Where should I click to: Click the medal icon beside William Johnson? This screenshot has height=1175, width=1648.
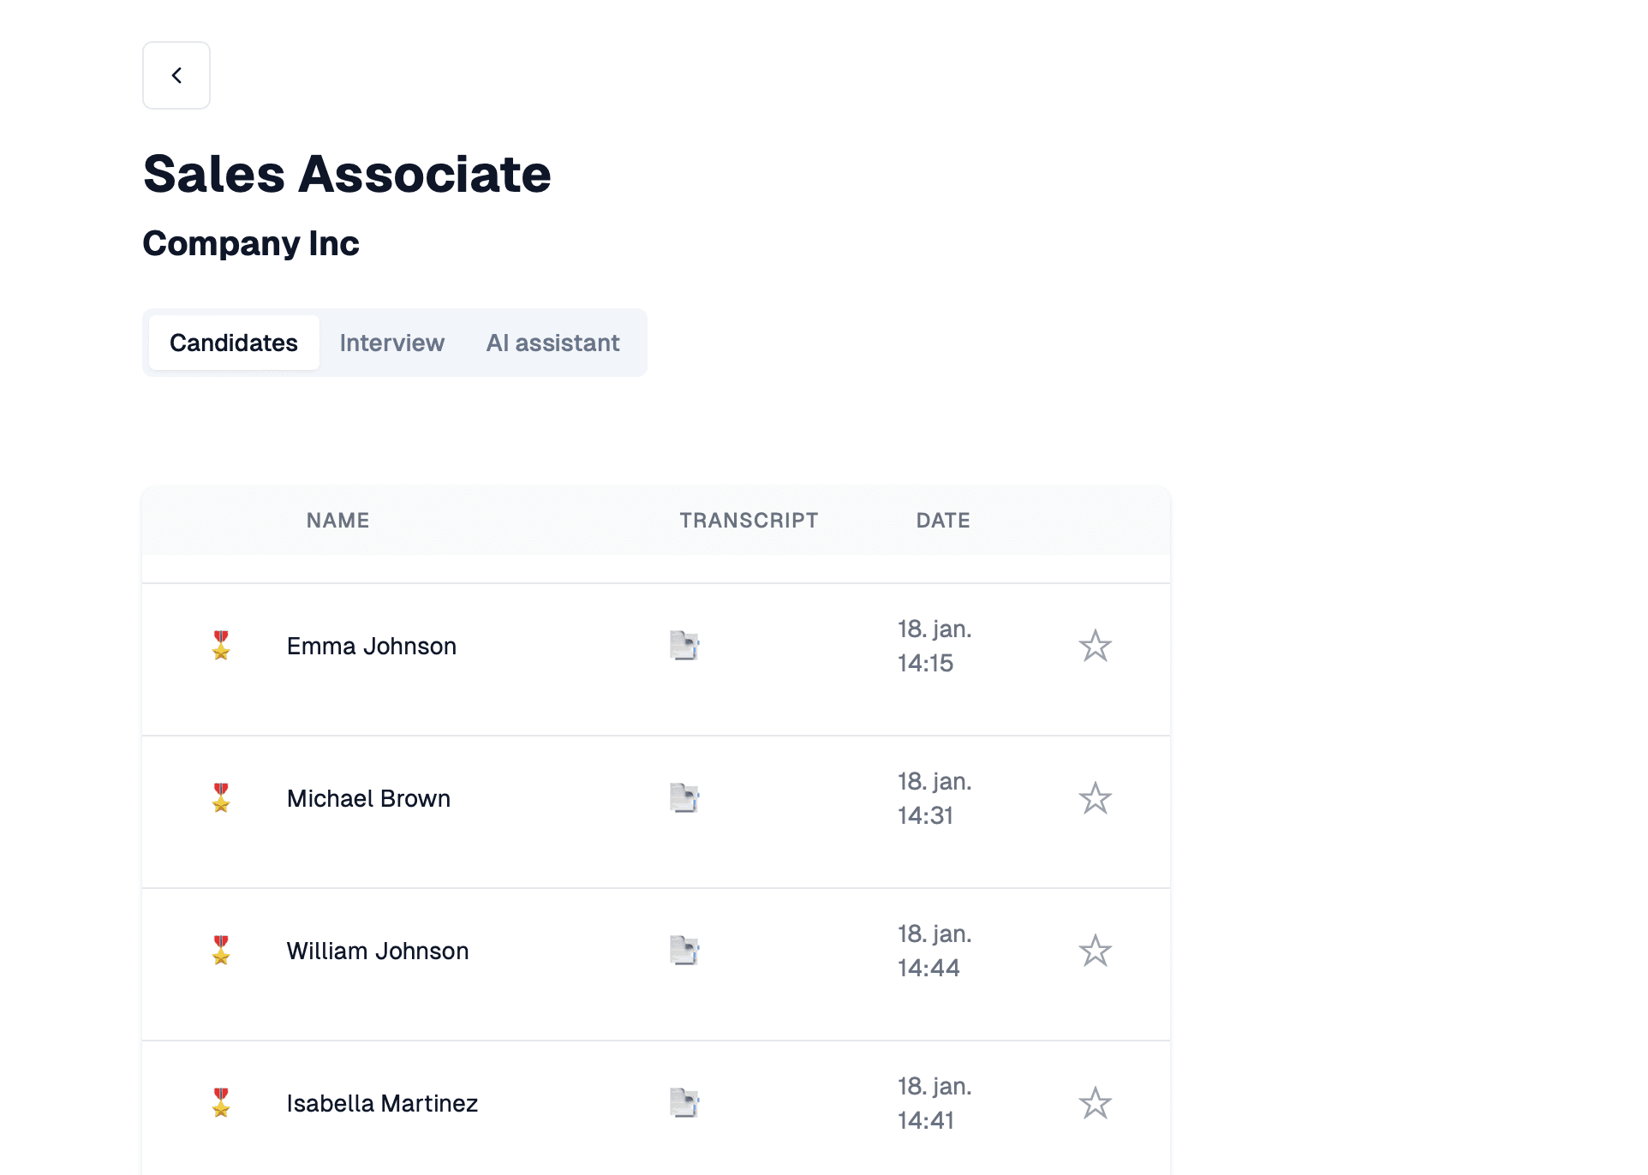pos(220,950)
